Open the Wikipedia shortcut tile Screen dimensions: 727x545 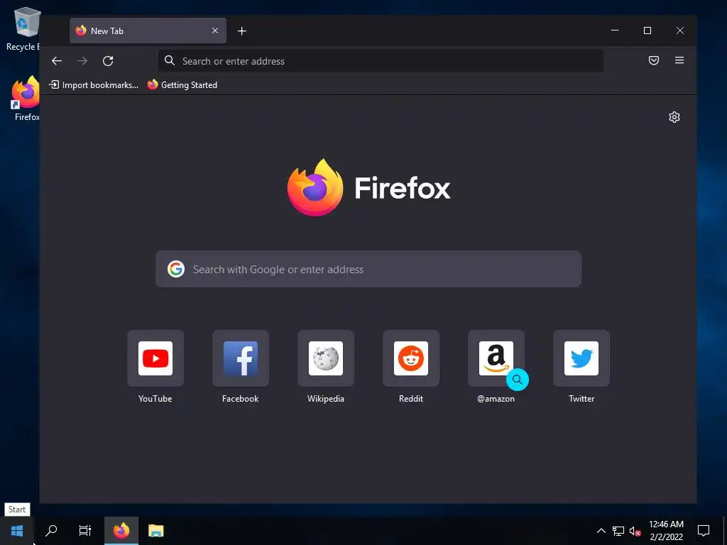[x=326, y=358]
